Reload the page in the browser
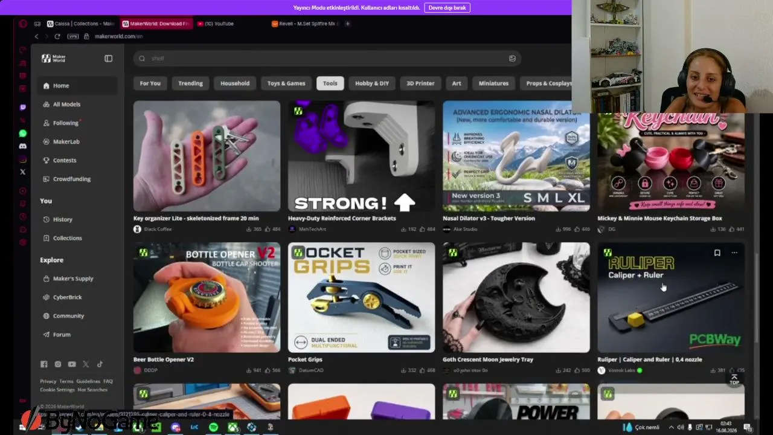The image size is (773, 435). click(x=57, y=36)
